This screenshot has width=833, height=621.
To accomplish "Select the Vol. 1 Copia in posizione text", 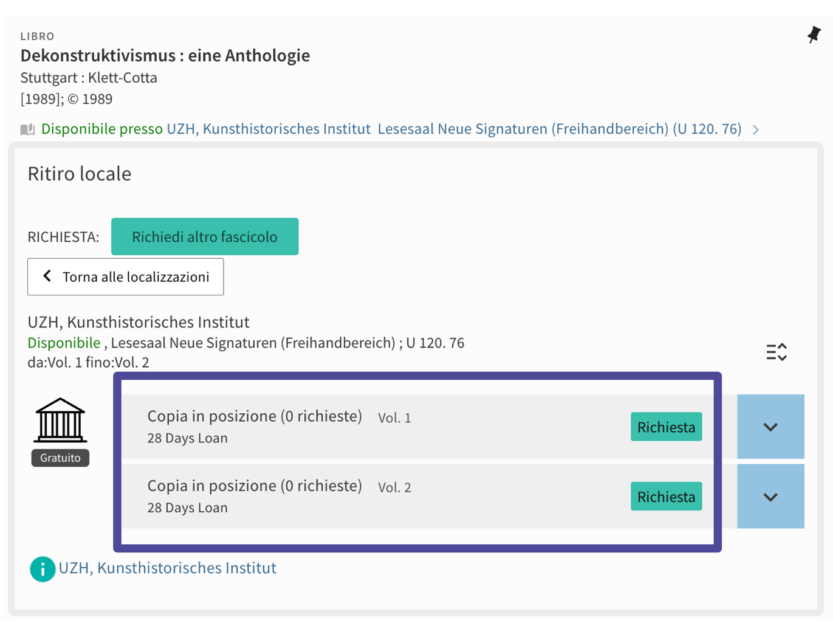I will point(255,416).
